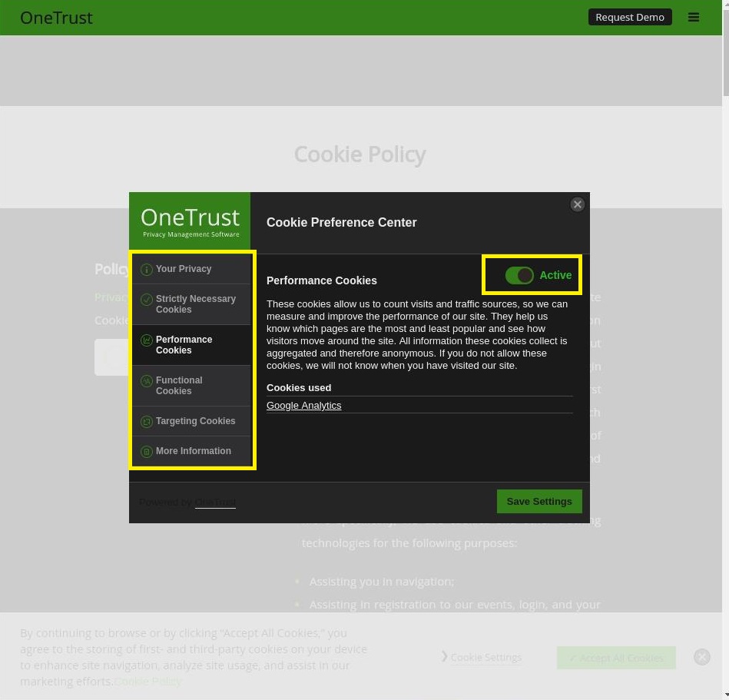Click the Your Privacy info icon
Screen dimensions: 729x700
(x=147, y=269)
